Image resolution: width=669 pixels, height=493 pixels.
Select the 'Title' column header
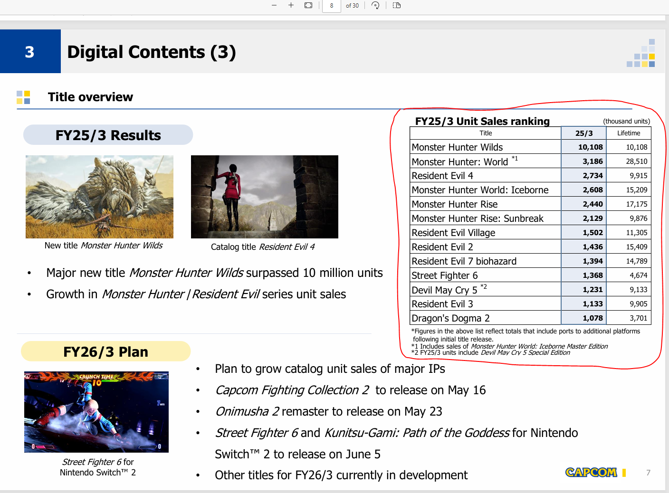486,133
